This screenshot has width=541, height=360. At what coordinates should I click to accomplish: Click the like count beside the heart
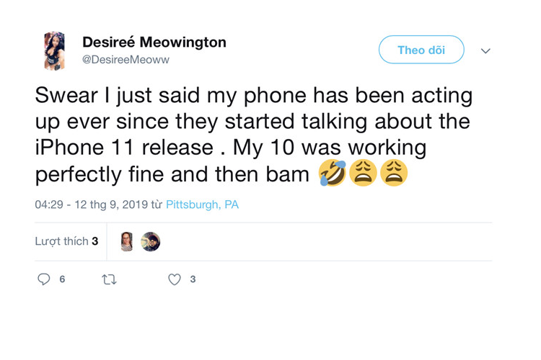click(x=193, y=279)
